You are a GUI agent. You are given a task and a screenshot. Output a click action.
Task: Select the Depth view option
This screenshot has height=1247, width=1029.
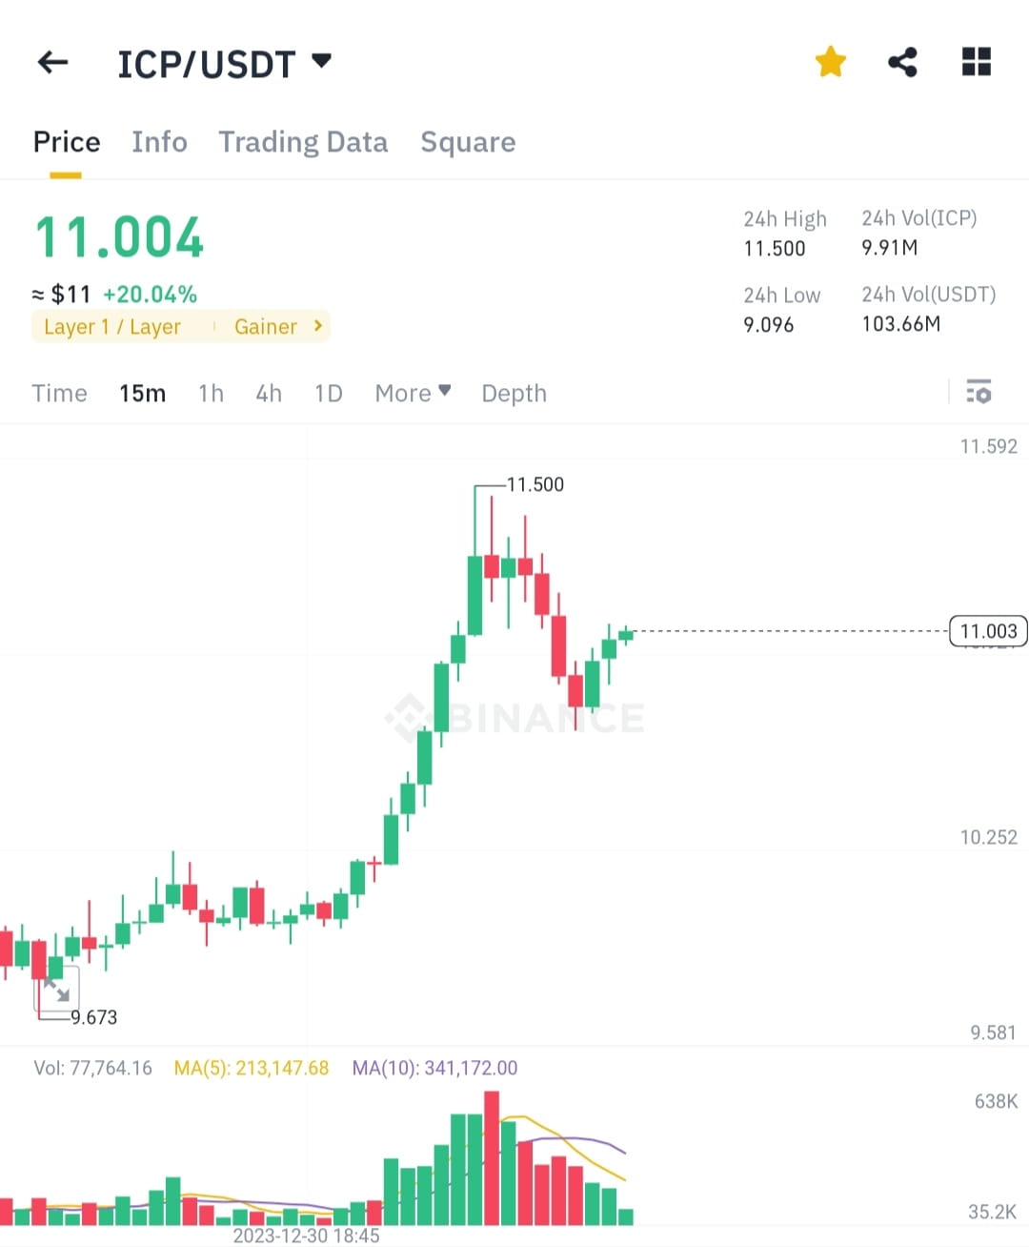(x=514, y=393)
